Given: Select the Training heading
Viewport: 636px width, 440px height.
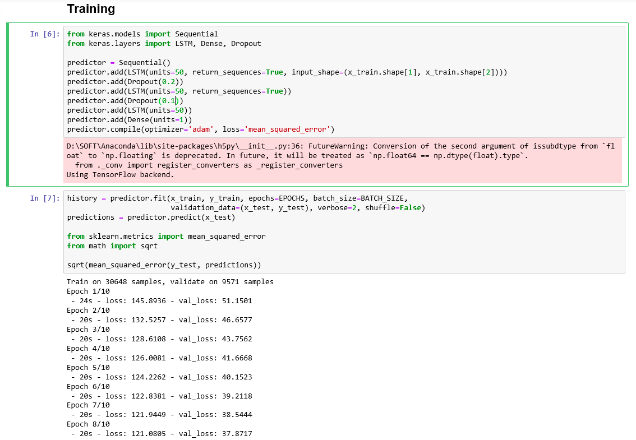Looking at the screenshot, I should pyautogui.click(x=91, y=9).
